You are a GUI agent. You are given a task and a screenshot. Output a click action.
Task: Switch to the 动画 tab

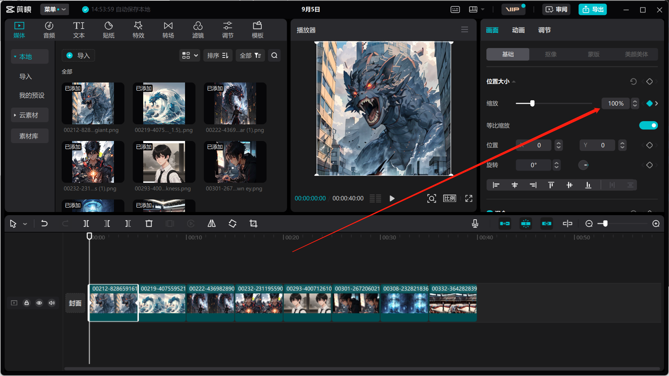pyautogui.click(x=518, y=30)
